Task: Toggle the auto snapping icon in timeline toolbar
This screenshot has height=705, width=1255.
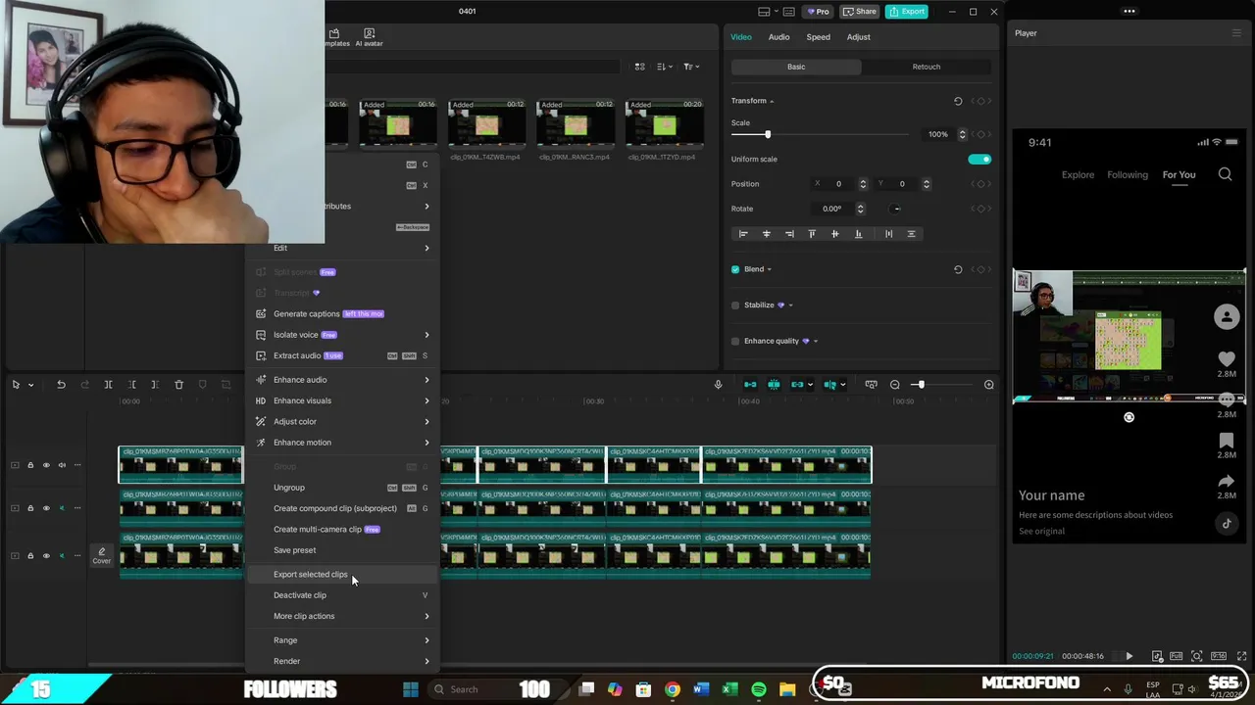Action: [x=774, y=385]
